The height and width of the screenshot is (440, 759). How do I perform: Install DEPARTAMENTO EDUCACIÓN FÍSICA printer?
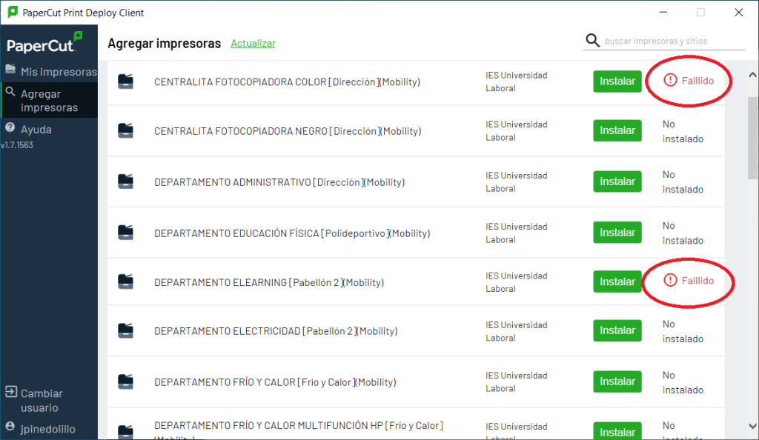[617, 233]
